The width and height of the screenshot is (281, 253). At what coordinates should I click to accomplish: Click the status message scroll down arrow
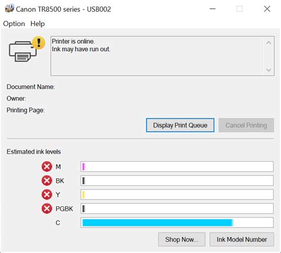[269, 69]
